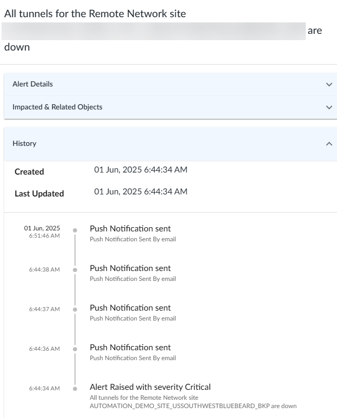Click the 6:44:38 AM time label
The width and height of the screenshot is (337, 418).
tap(44, 269)
